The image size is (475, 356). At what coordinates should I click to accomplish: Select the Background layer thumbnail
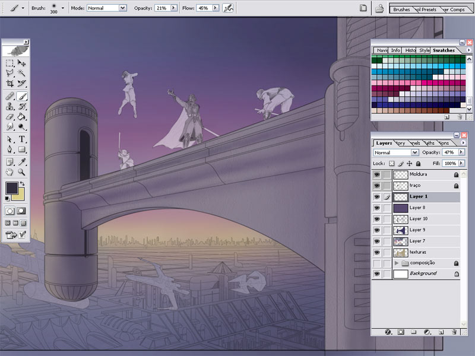(x=400, y=274)
